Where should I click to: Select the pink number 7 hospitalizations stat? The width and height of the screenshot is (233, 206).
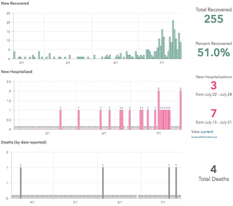[x=213, y=113]
